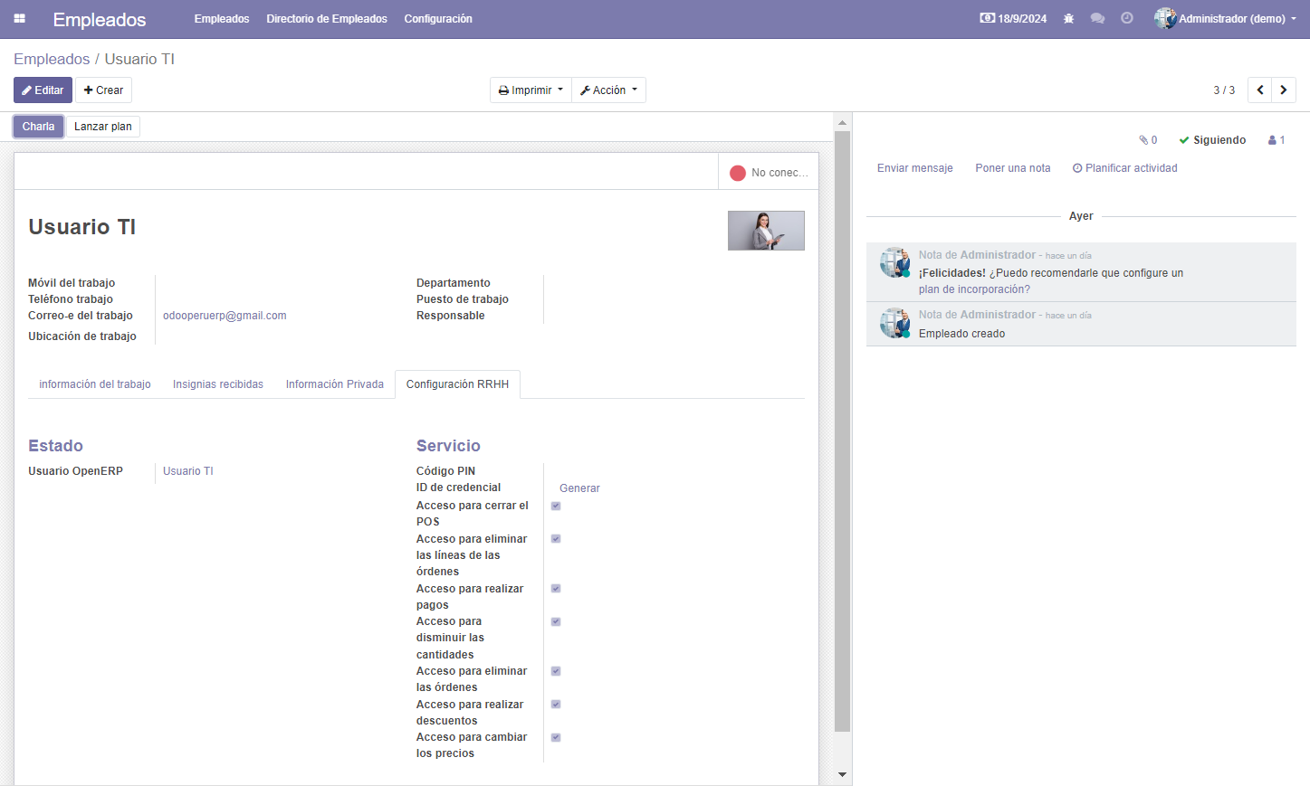This screenshot has width=1310, height=786.
Task: Expand the Imprimir dropdown
Action: coord(531,90)
